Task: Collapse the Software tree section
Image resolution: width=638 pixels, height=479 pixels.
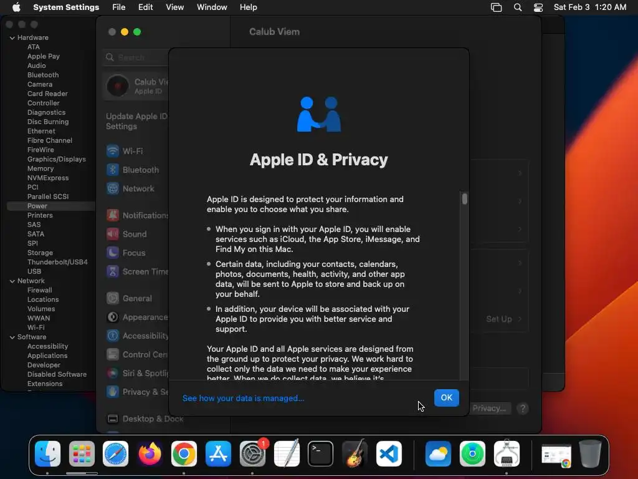Action: (x=12, y=337)
